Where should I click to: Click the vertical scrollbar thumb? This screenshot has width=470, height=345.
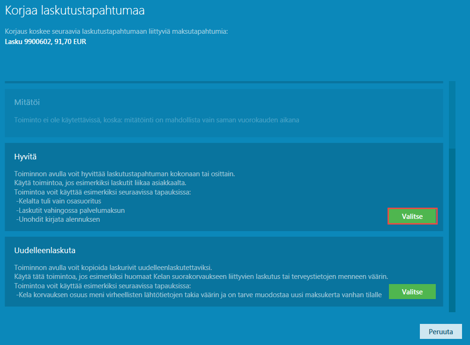(452, 230)
